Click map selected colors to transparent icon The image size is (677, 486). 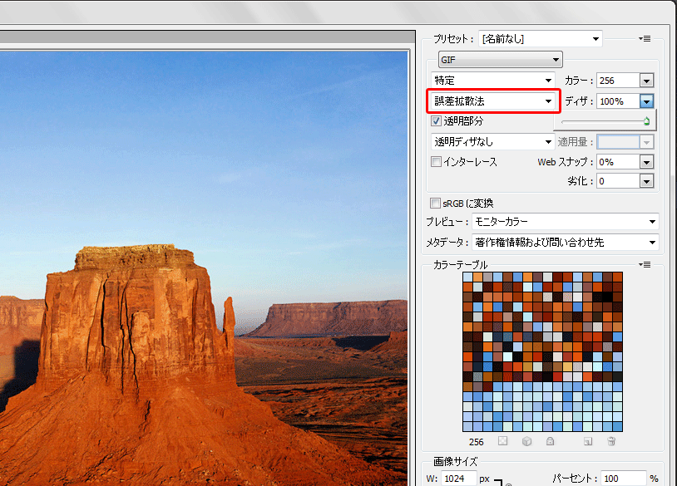[x=502, y=441]
